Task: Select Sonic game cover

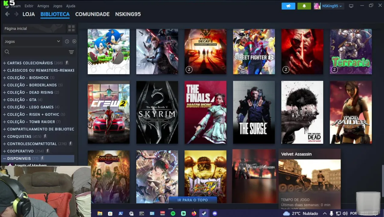Action: (x=109, y=52)
